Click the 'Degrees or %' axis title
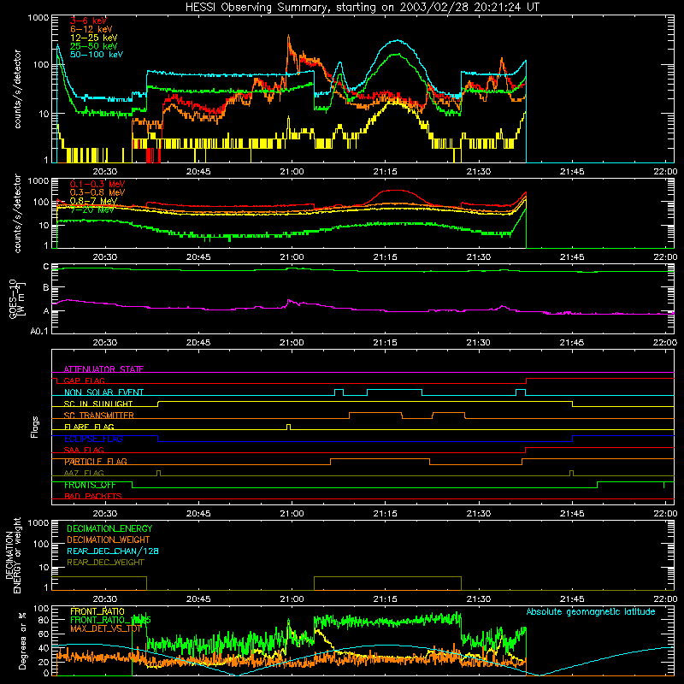The height and width of the screenshot is (684, 684). click(x=22, y=640)
